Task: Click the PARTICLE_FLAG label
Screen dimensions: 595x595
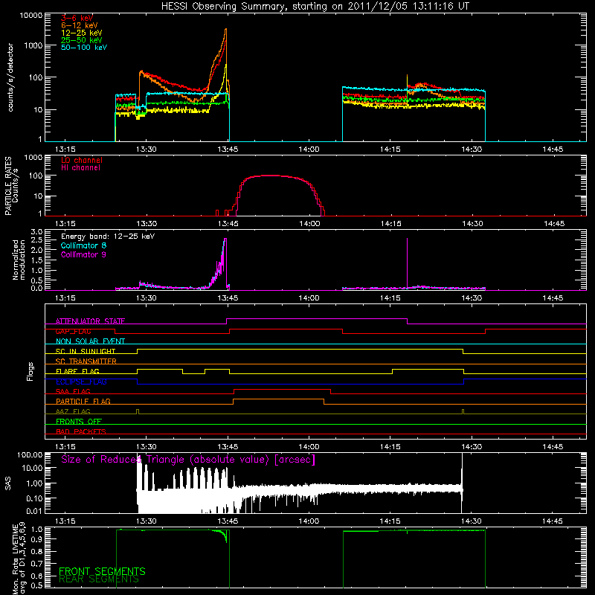Action: point(83,401)
